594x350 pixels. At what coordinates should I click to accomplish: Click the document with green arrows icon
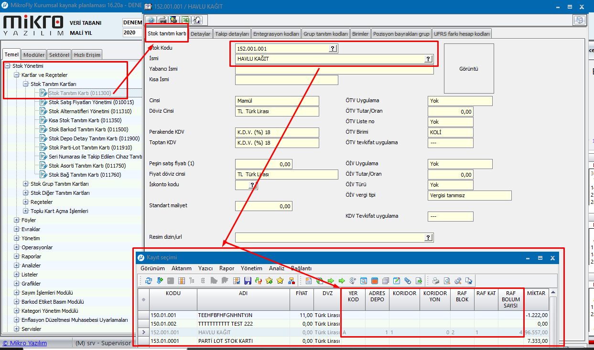pos(320,281)
